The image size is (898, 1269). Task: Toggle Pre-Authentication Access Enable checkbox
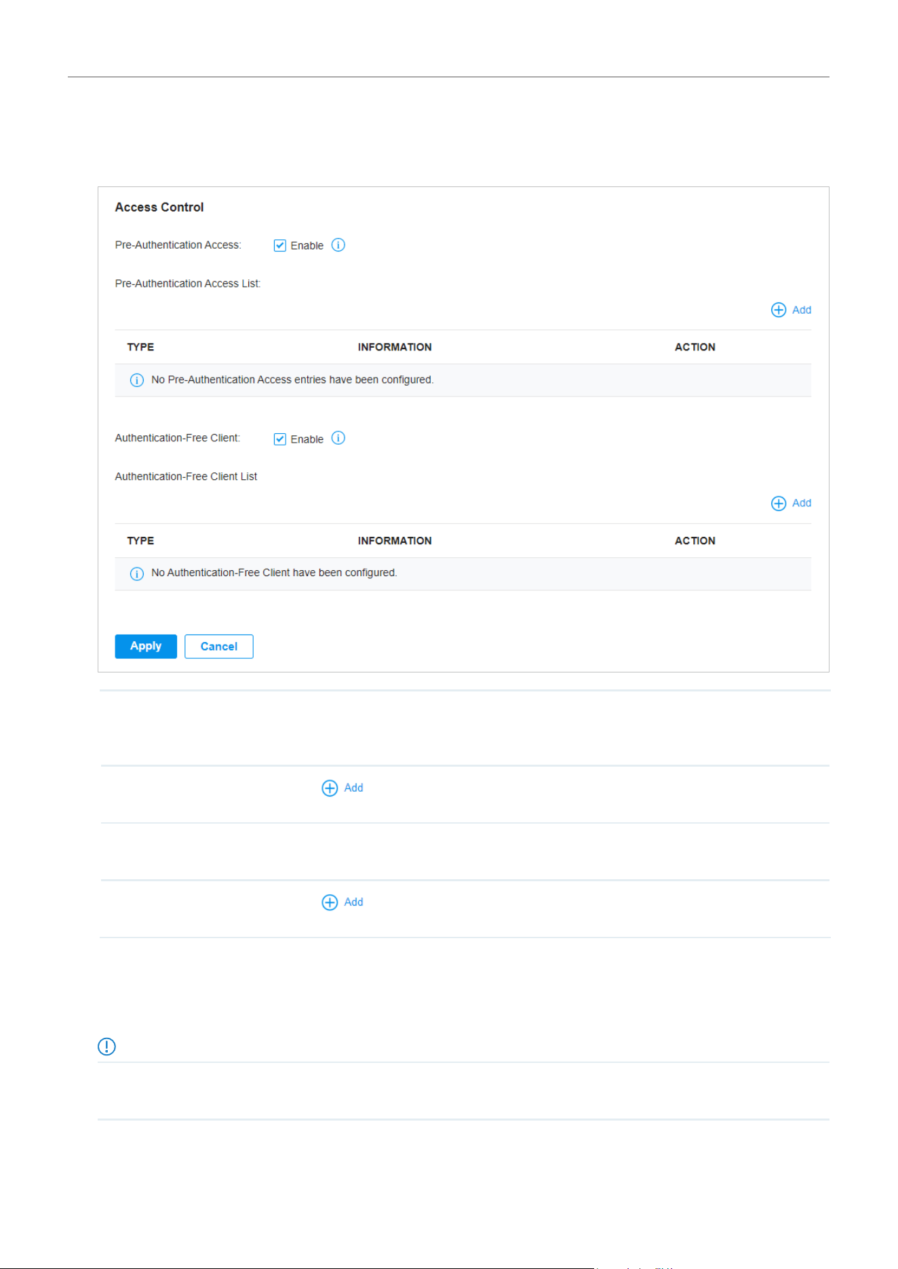click(279, 245)
